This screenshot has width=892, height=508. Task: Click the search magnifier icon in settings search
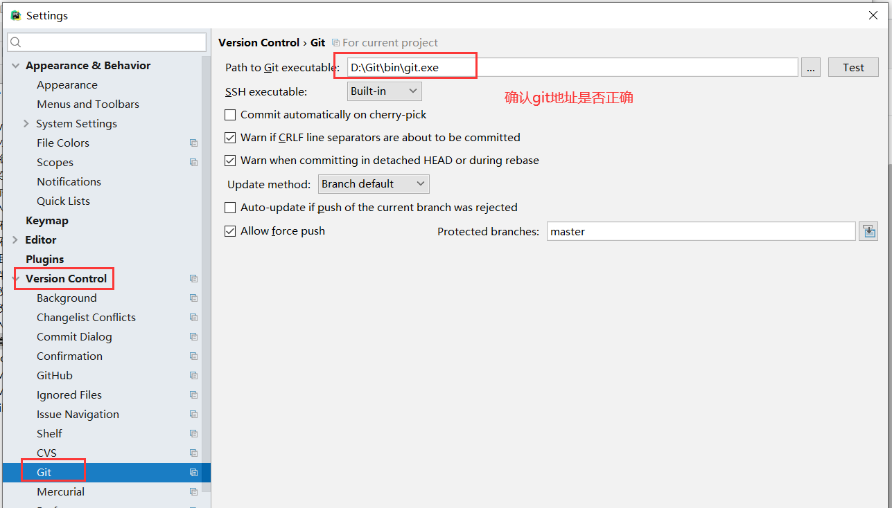point(16,42)
